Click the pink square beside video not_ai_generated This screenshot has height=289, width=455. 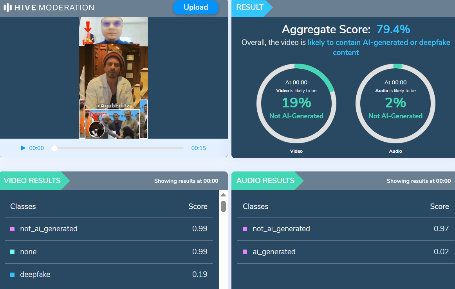click(x=12, y=229)
